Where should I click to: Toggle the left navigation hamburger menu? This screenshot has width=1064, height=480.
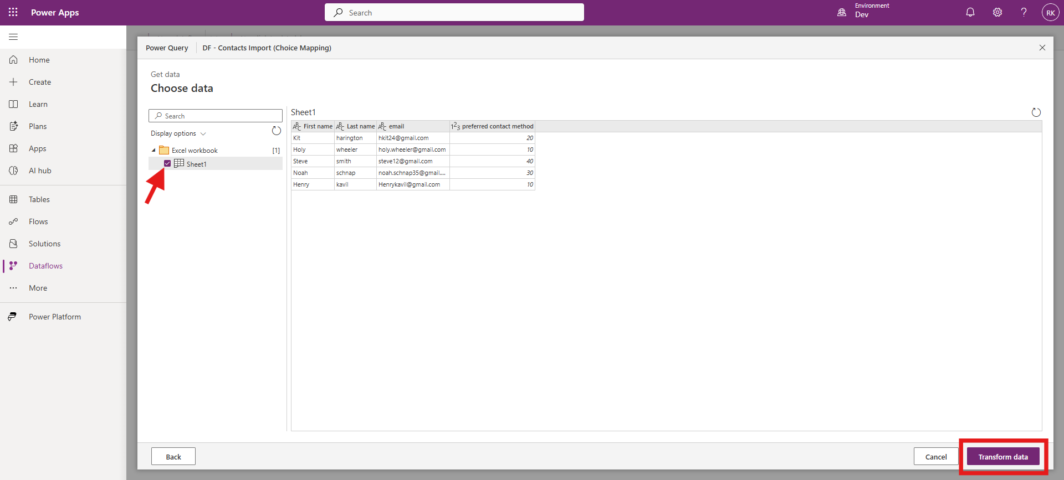click(13, 37)
